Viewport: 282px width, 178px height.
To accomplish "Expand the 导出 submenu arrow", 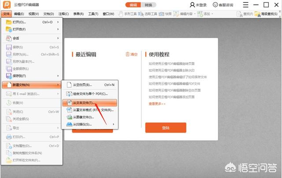I will point(58,128).
